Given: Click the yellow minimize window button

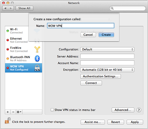Looking at the screenshot, I should [x=8, y=3].
